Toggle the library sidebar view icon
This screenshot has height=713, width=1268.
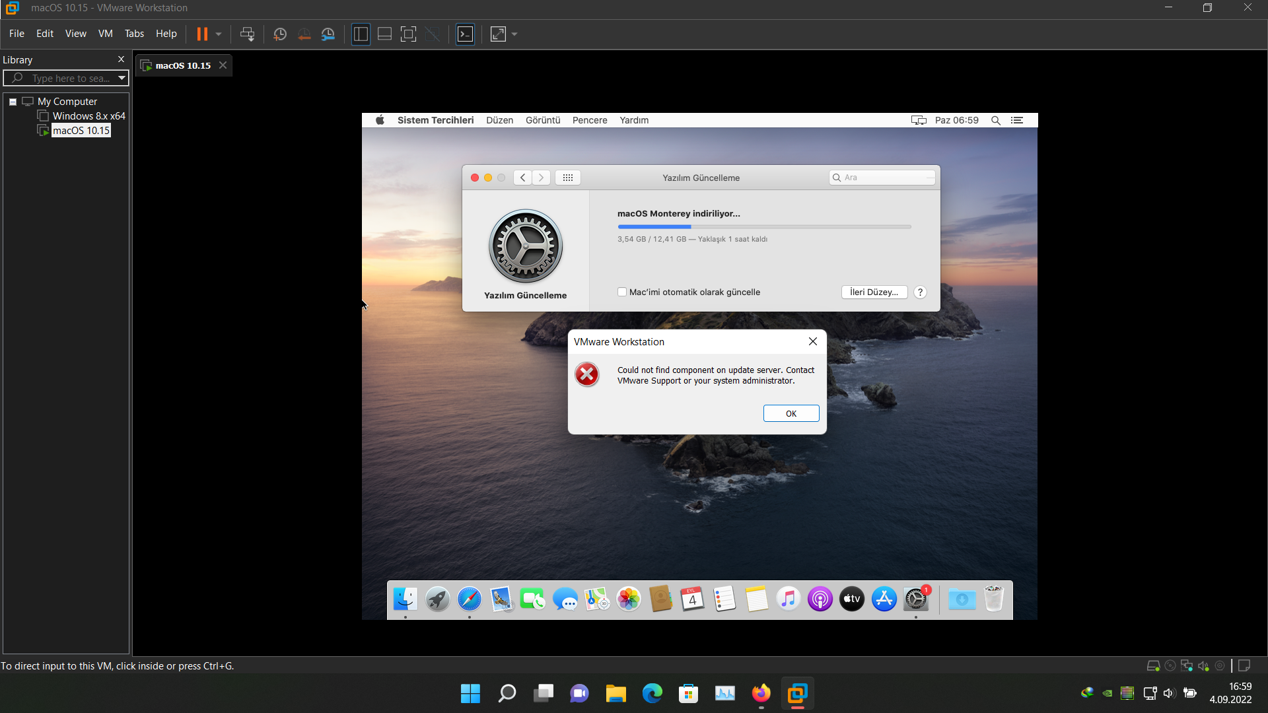[361, 34]
